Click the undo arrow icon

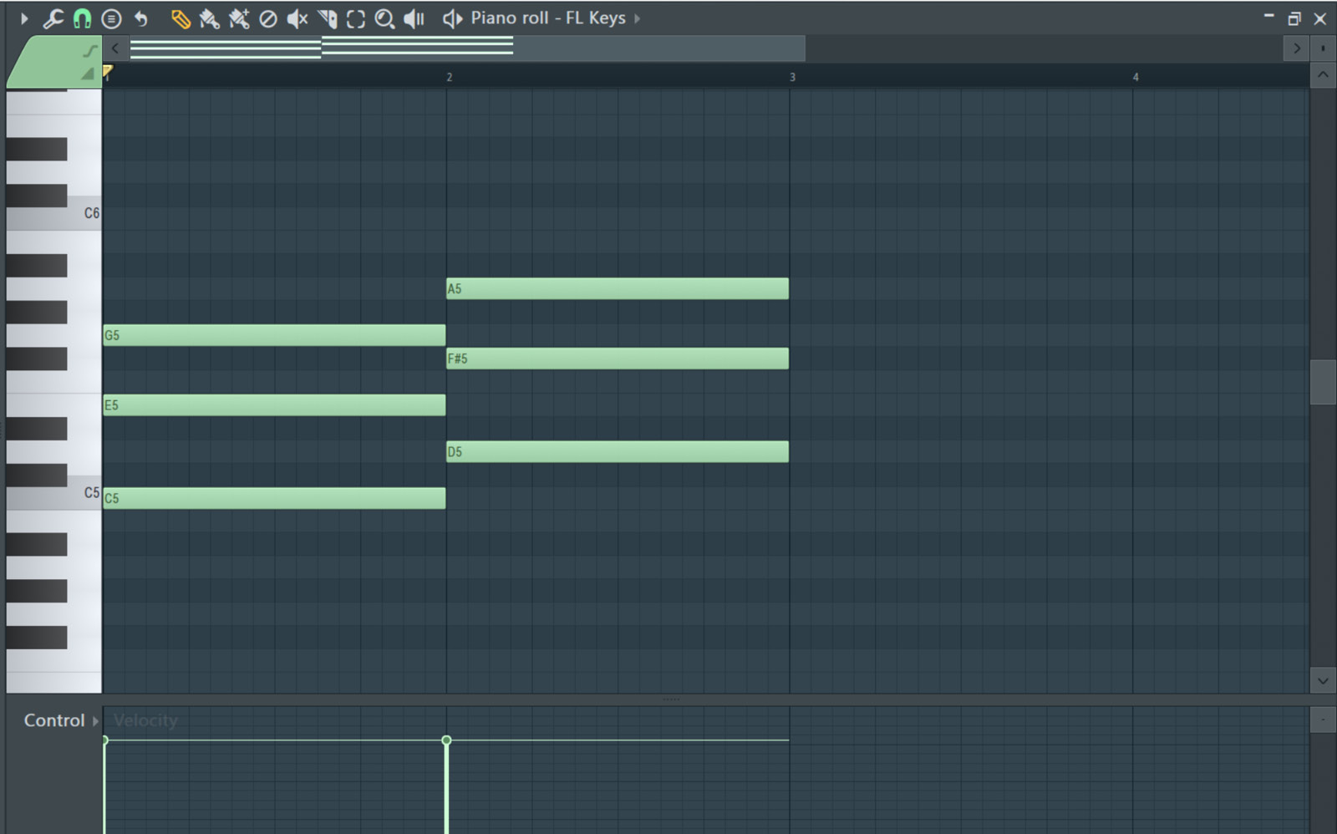click(x=141, y=18)
